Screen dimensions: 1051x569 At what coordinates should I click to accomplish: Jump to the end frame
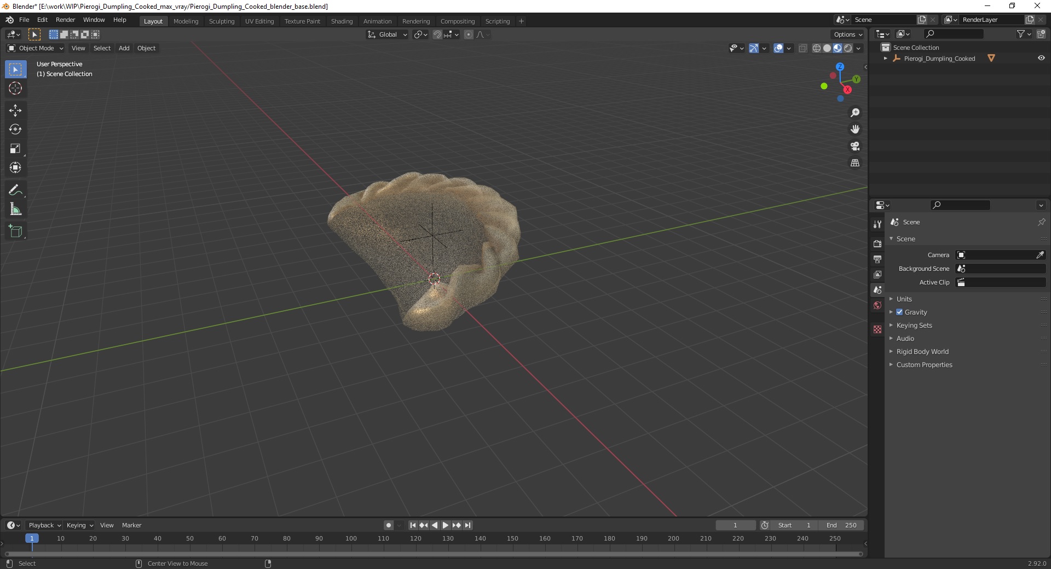tap(467, 525)
